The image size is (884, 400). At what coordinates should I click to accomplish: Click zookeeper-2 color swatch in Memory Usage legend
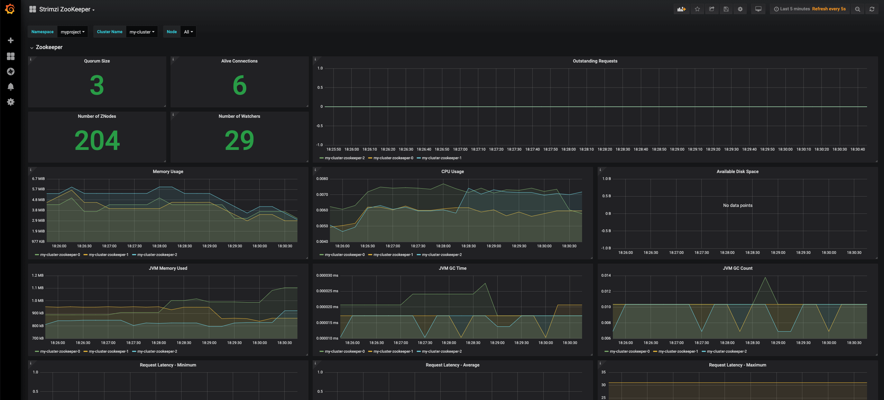coord(134,255)
